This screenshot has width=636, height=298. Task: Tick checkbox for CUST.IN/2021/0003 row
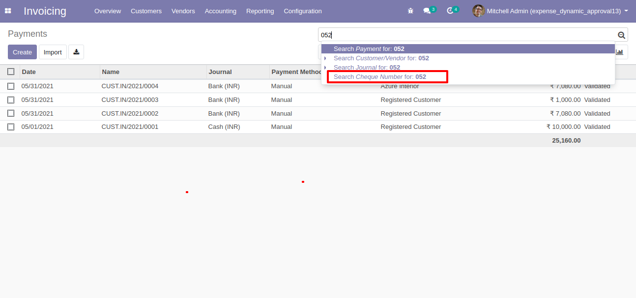(x=11, y=100)
